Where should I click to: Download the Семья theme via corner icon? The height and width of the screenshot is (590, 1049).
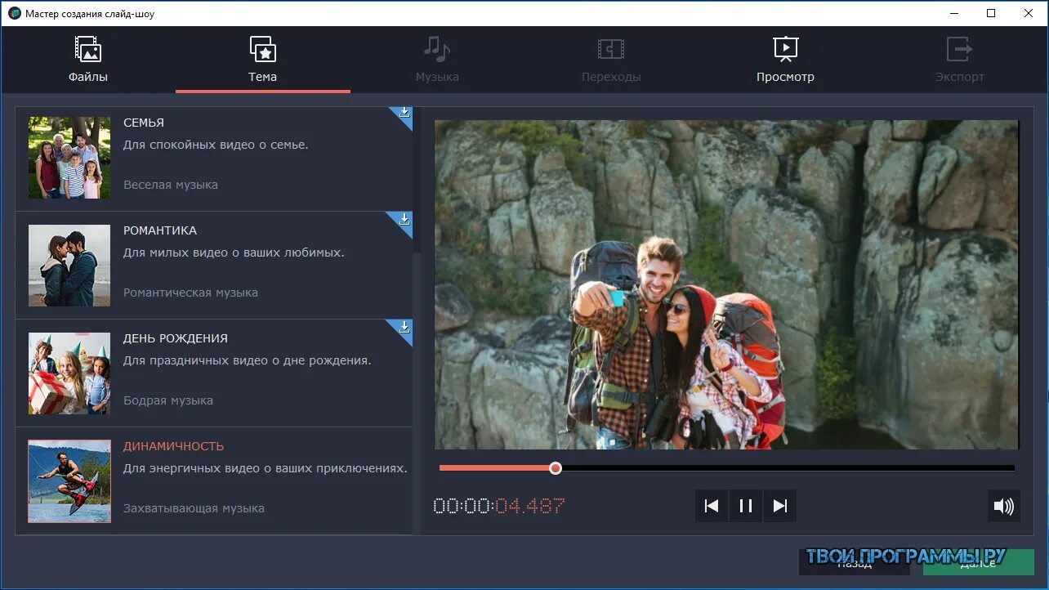[x=404, y=114]
